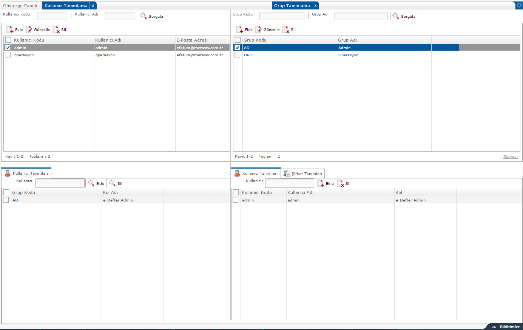The image size is (523, 330).
Task: Sort by Rol Adı column header
Action: click(133, 192)
